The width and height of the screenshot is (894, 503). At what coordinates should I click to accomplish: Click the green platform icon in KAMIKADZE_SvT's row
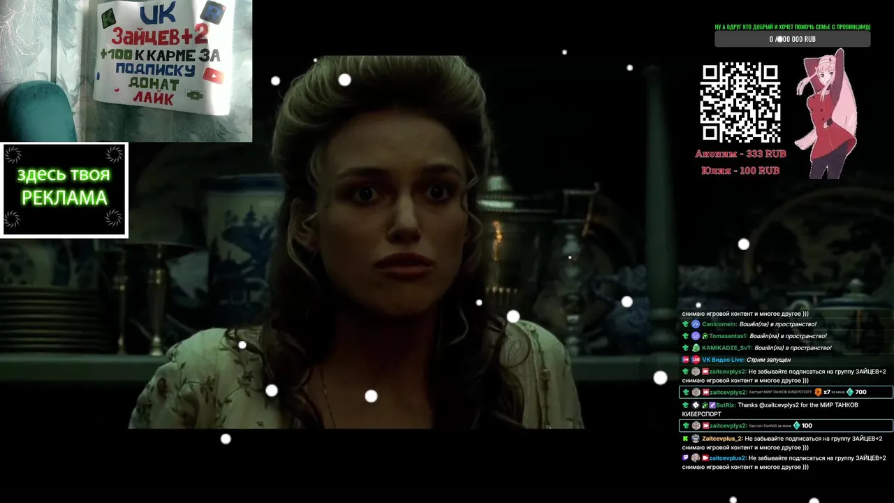(686, 348)
